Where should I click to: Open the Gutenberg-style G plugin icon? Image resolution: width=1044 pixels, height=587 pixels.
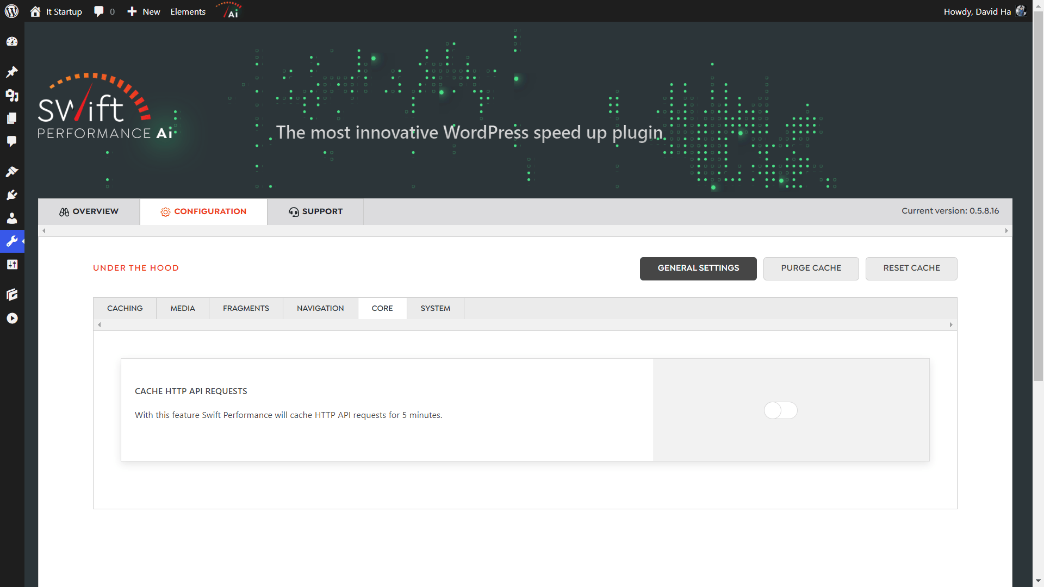pyautogui.click(x=12, y=295)
